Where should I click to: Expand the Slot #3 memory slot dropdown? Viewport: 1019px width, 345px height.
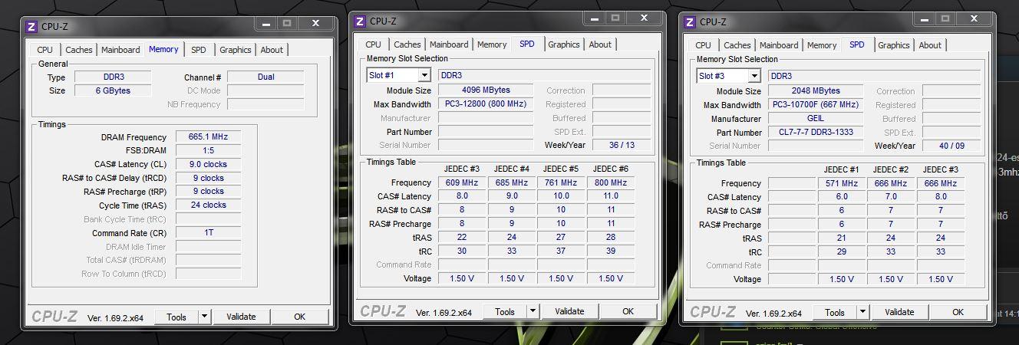(x=754, y=76)
